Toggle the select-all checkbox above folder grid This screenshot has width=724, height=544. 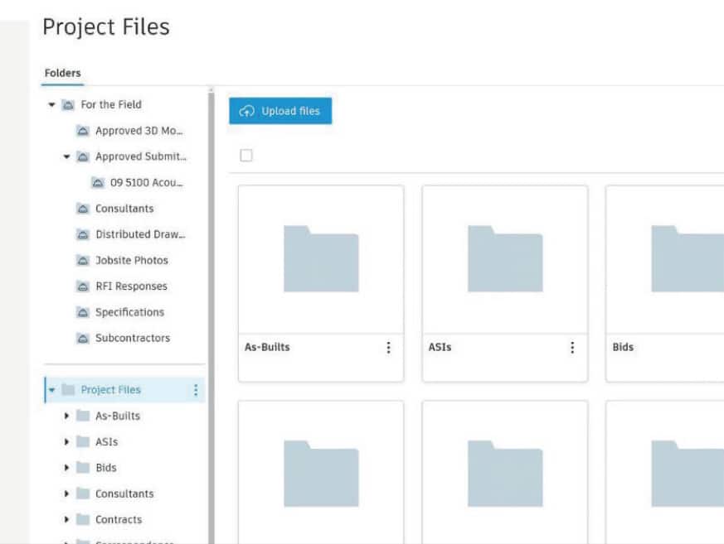[x=245, y=156]
